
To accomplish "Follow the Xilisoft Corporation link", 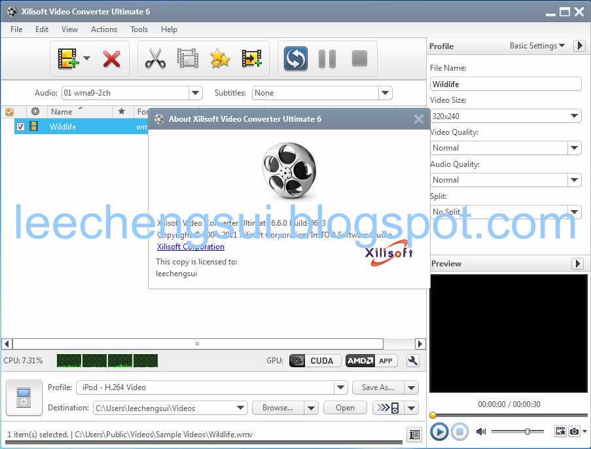I will click(190, 247).
